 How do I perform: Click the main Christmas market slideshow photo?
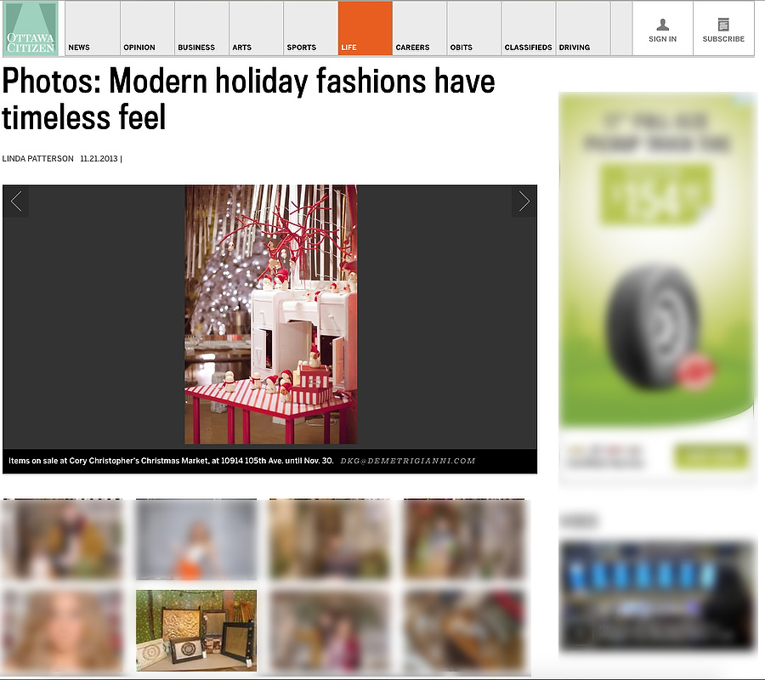click(270, 314)
